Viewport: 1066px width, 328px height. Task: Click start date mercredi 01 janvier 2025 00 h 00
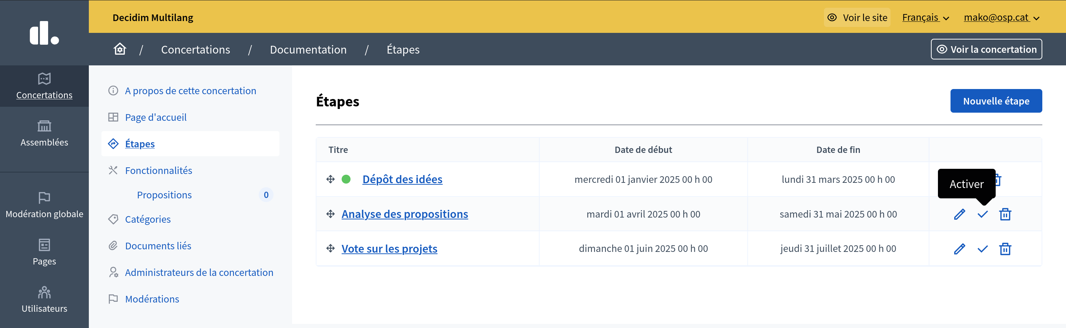[643, 179]
